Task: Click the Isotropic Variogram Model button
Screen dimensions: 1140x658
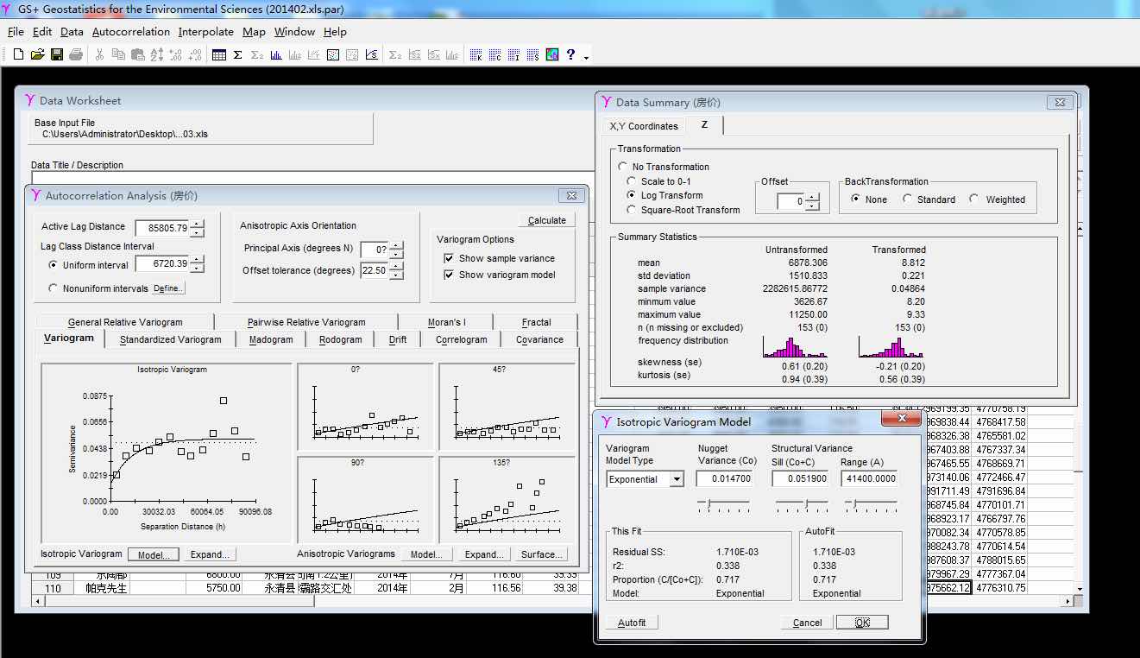Action: [x=154, y=554]
